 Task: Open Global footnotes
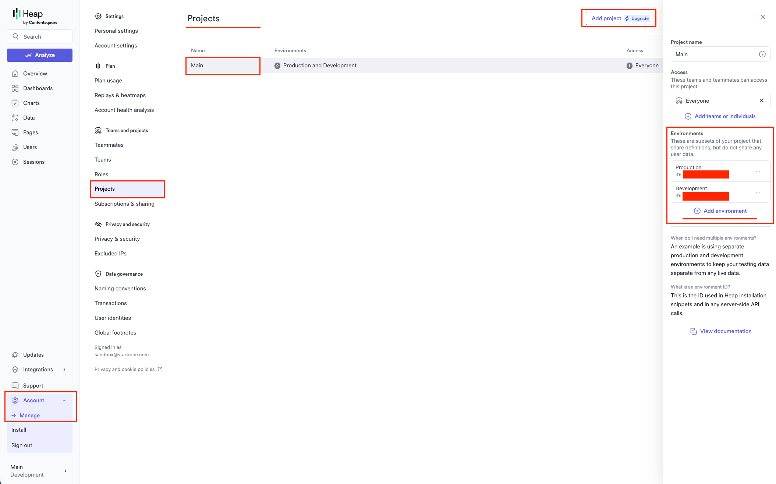point(115,333)
